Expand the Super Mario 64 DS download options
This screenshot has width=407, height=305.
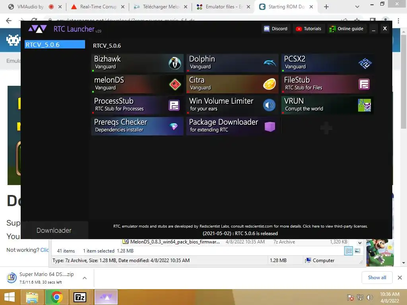click(x=85, y=278)
